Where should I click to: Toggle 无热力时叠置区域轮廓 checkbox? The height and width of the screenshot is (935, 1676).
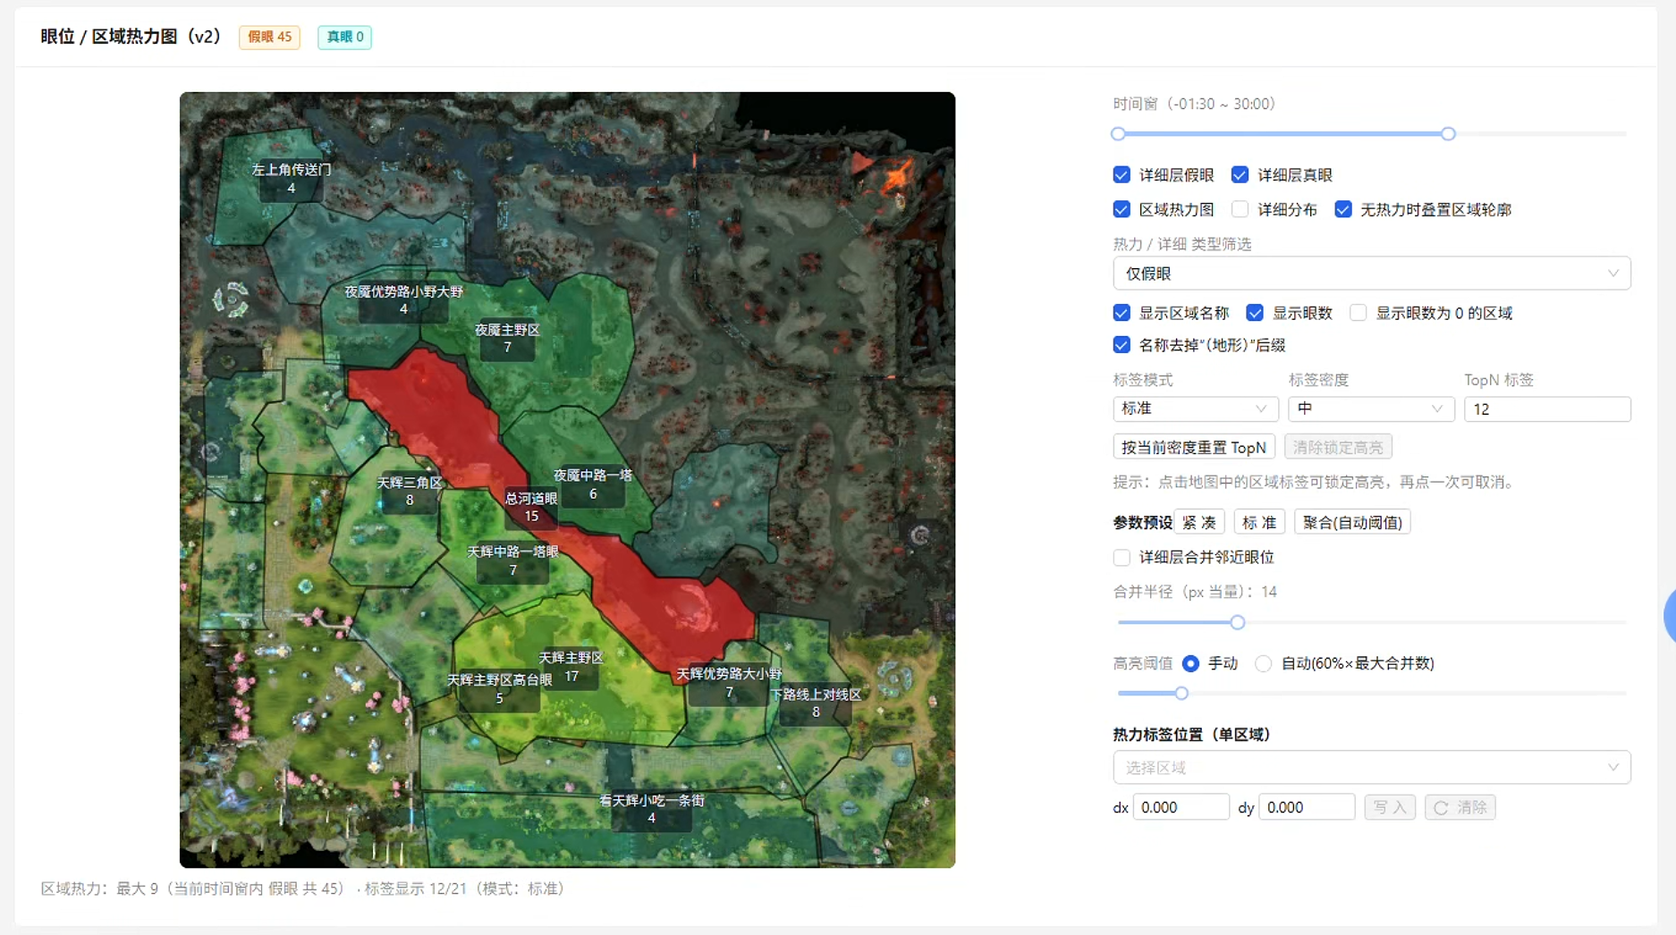1343,209
